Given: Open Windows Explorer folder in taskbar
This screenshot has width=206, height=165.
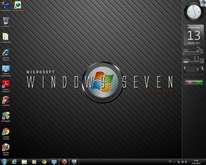Looking at the screenshot, I should [24, 162].
